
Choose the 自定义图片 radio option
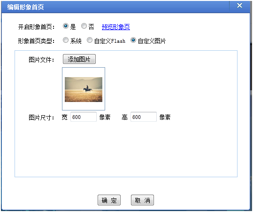133,40
